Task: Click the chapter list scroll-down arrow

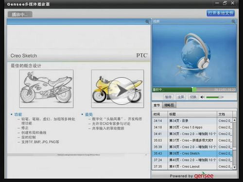Action: click(234, 167)
